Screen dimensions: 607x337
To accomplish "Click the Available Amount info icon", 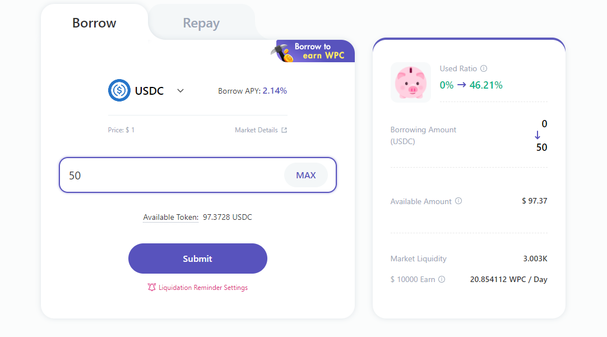I will click(458, 201).
